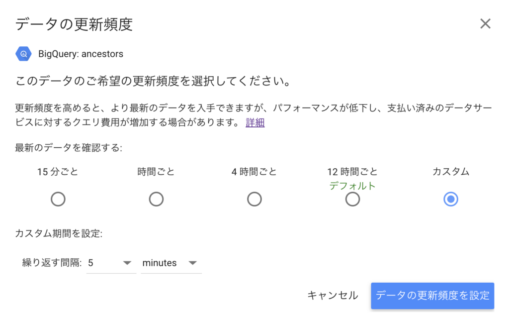Click the BigQuery: ancestors data source name
509x329 pixels.
[81, 54]
